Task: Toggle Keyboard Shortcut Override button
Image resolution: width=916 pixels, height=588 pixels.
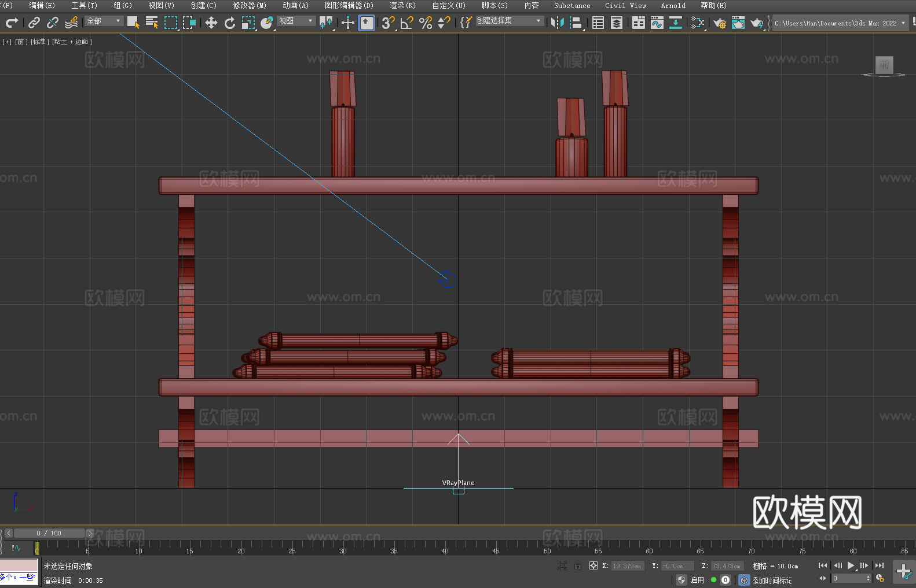Action: (367, 23)
